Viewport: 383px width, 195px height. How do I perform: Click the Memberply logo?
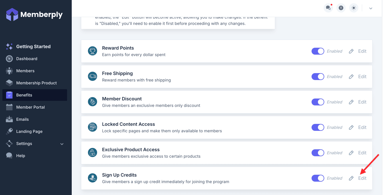point(34,14)
